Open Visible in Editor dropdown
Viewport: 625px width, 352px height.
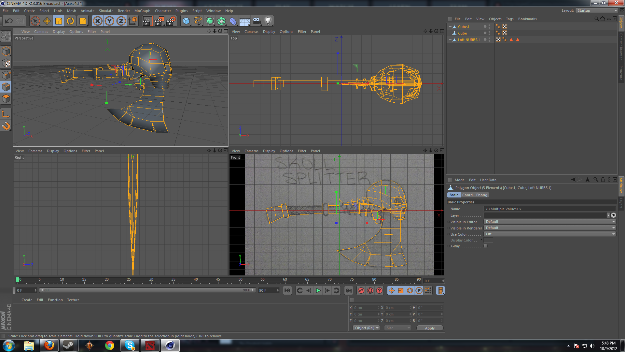tap(550, 222)
